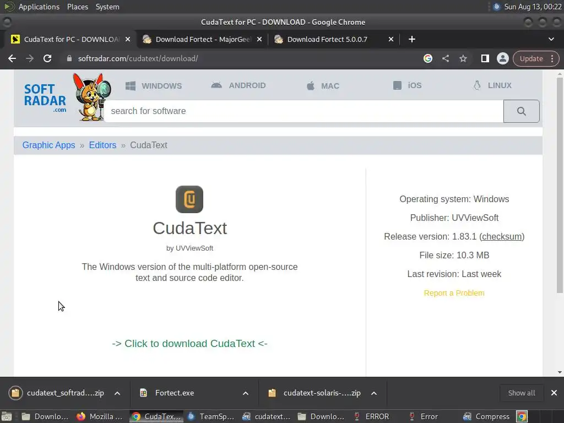Click the magnifier search button
The height and width of the screenshot is (423, 564).
coord(521,111)
